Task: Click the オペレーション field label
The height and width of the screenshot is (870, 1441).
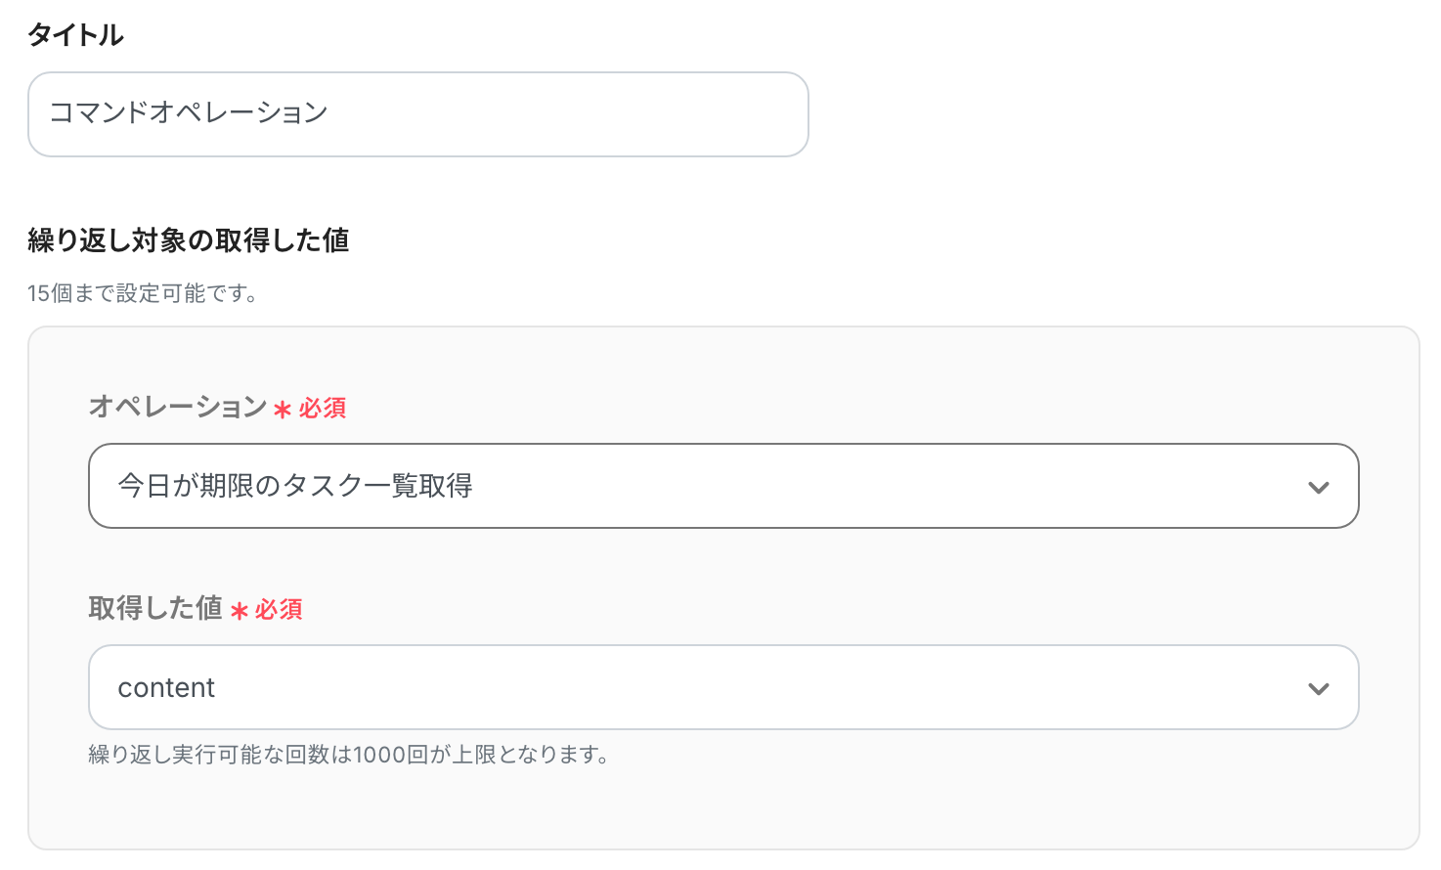Action: (178, 407)
